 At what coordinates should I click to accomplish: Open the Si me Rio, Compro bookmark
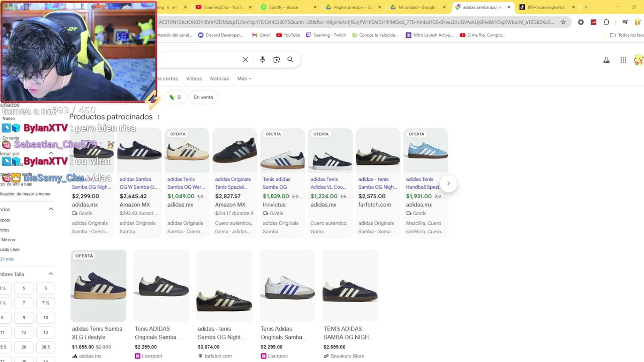tap(482, 35)
